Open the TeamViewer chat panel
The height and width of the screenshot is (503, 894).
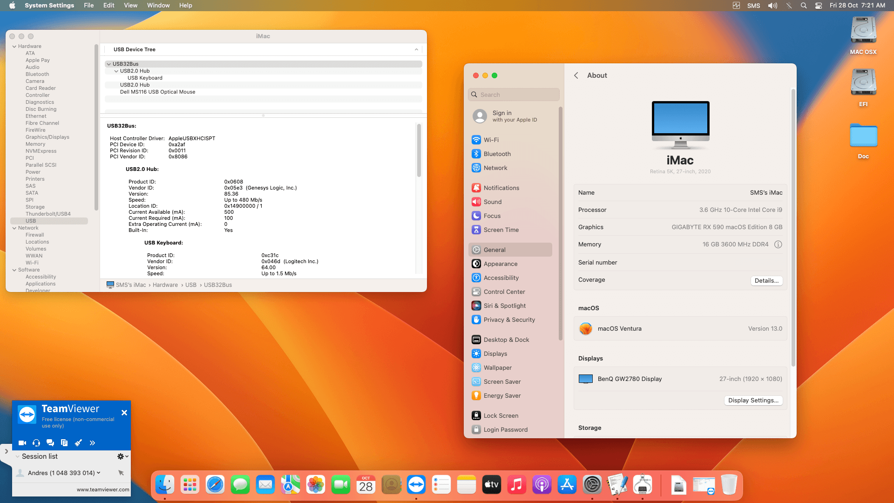50,443
